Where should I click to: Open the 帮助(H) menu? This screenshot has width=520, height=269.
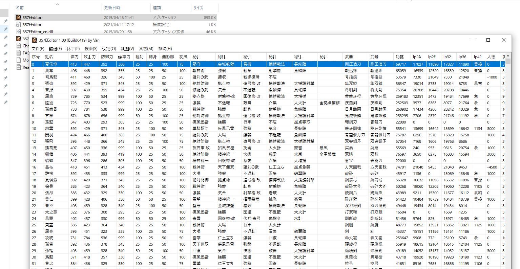tap(166, 48)
